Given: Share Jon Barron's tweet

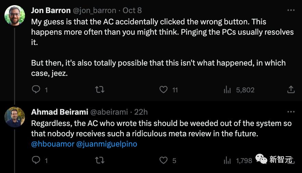Looking at the screenshot, I should [291, 90].
